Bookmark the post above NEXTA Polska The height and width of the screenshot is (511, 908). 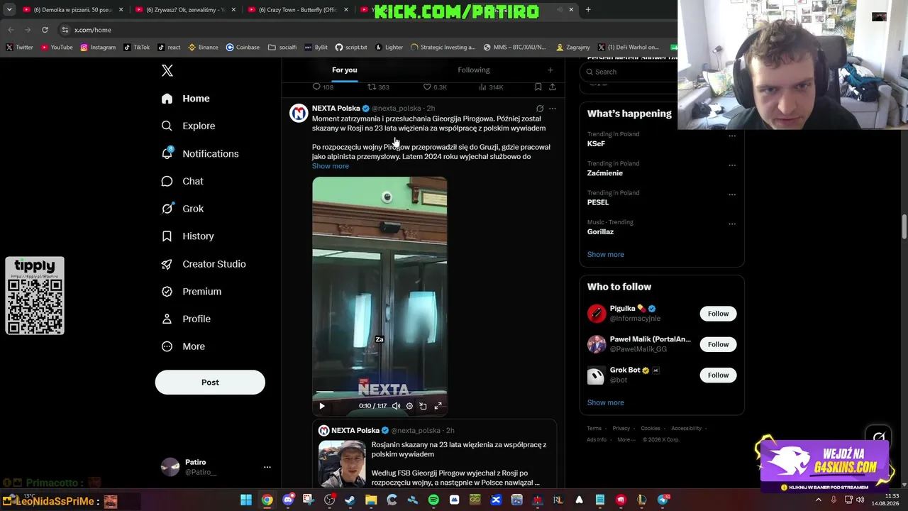point(538,87)
